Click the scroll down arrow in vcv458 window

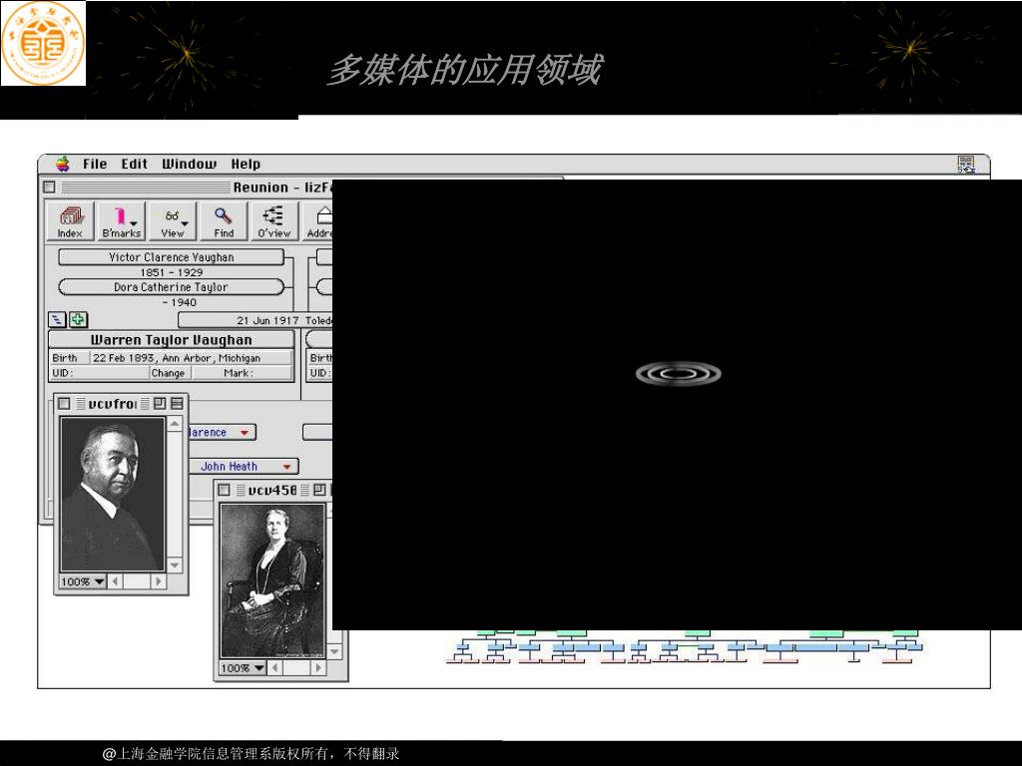pos(334,651)
